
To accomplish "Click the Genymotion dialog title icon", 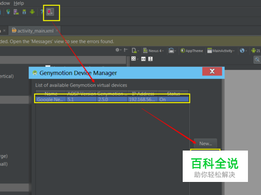I will click(x=35, y=73).
